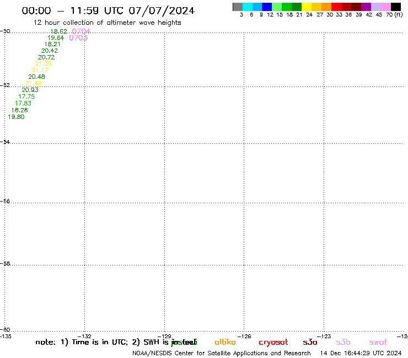Click the -56 latitude axis label
This screenshot has width=408, height=358.
tap(5, 201)
